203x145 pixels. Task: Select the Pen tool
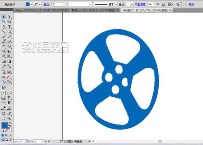pyautogui.click(x=3, y=27)
